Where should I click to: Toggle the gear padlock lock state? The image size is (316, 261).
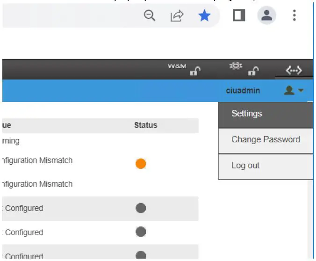pos(253,71)
